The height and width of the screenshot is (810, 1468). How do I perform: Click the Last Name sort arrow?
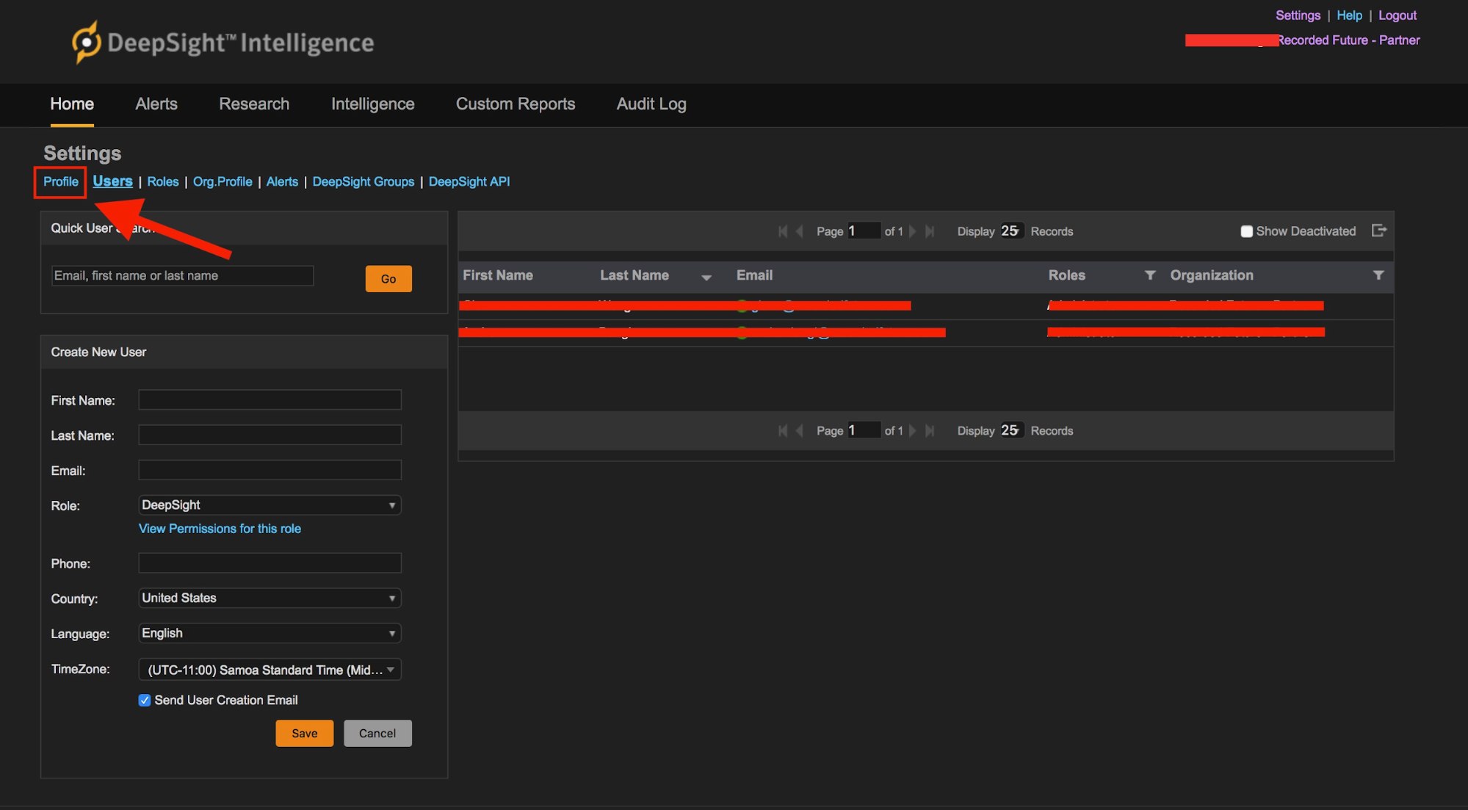pos(706,277)
